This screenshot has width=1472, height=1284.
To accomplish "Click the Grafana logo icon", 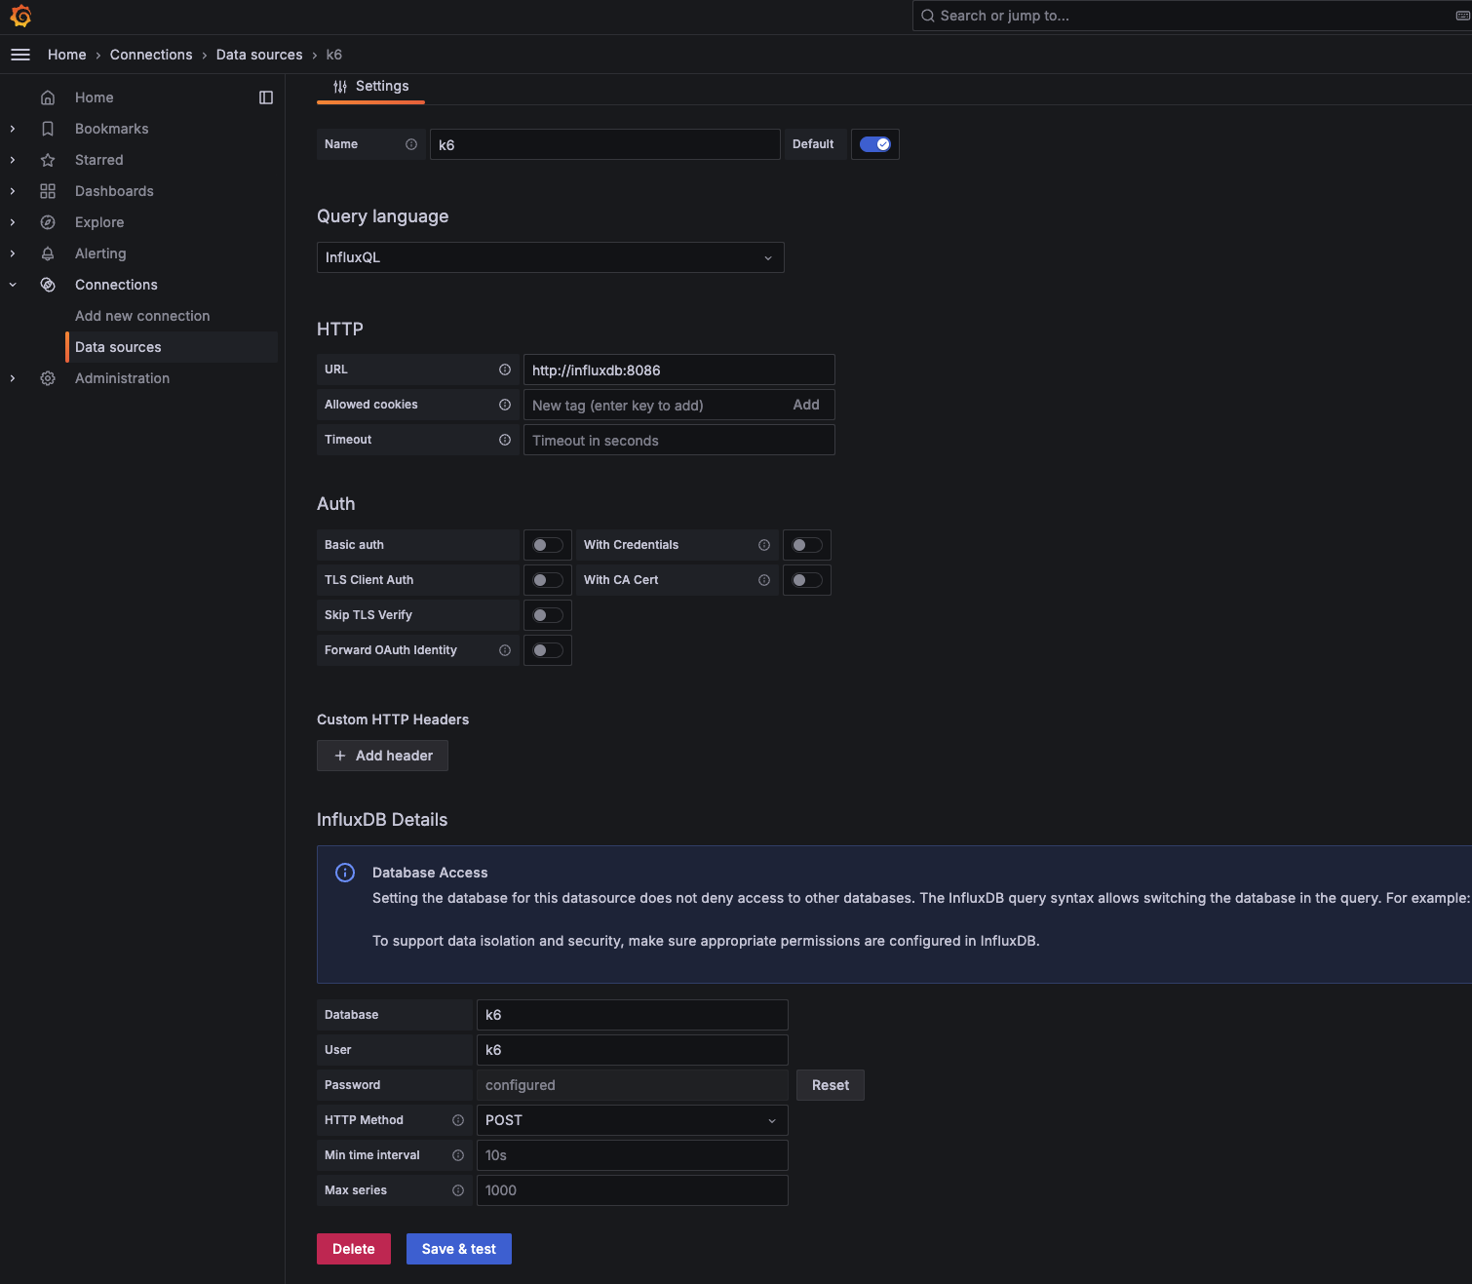I will (x=20, y=17).
